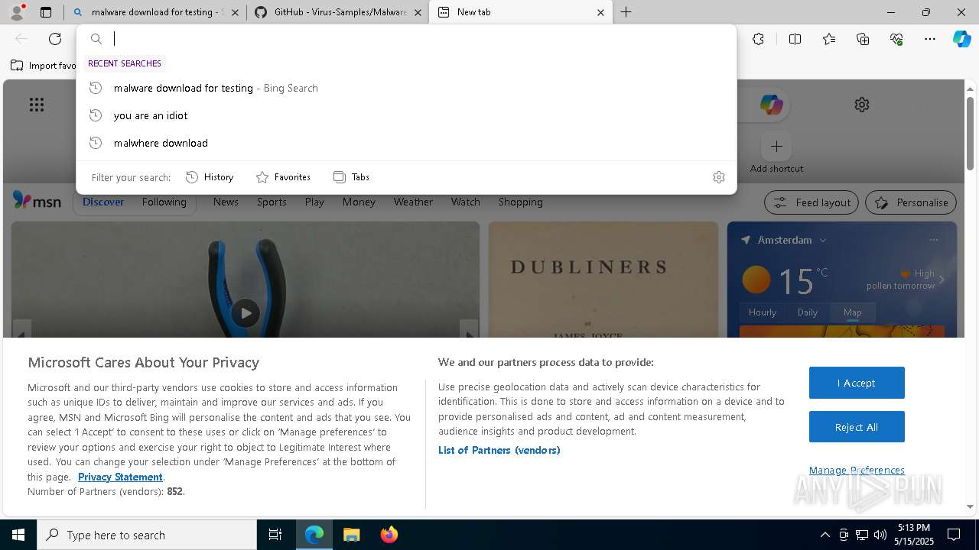
Task: Click weather next arrow chevron
Action: pyautogui.click(x=942, y=280)
